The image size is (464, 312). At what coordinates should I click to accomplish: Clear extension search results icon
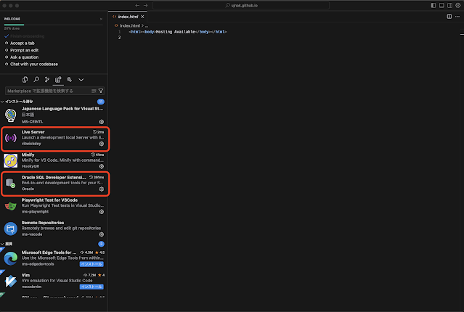pos(94,91)
